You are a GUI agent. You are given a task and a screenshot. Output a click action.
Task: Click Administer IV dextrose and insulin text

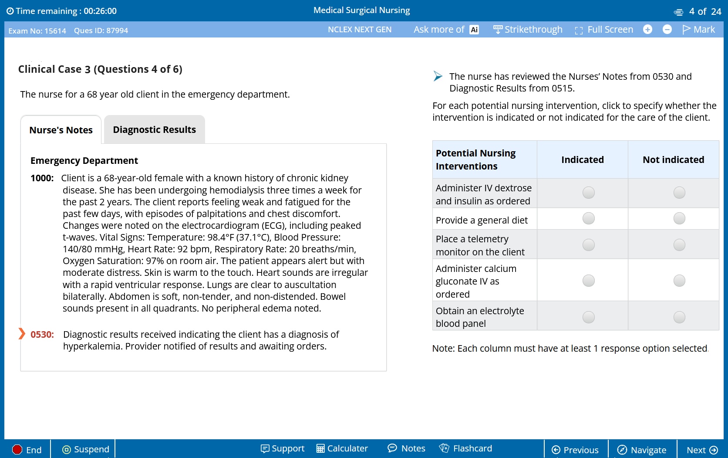point(483,194)
